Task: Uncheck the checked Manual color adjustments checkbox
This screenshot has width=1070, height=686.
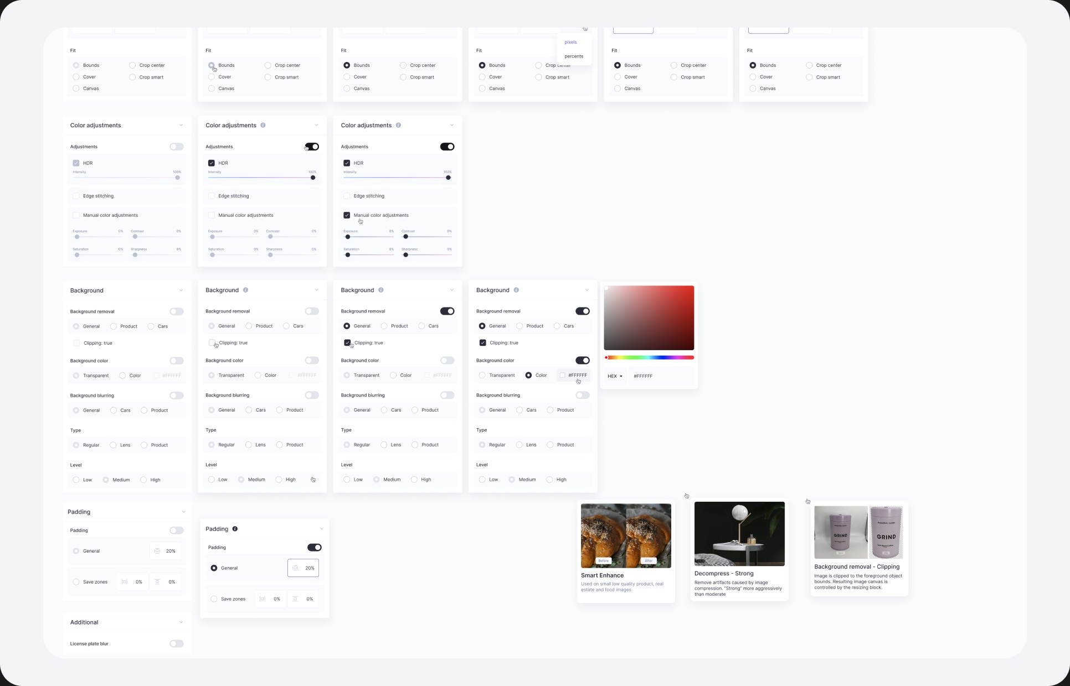Action: pyautogui.click(x=347, y=215)
